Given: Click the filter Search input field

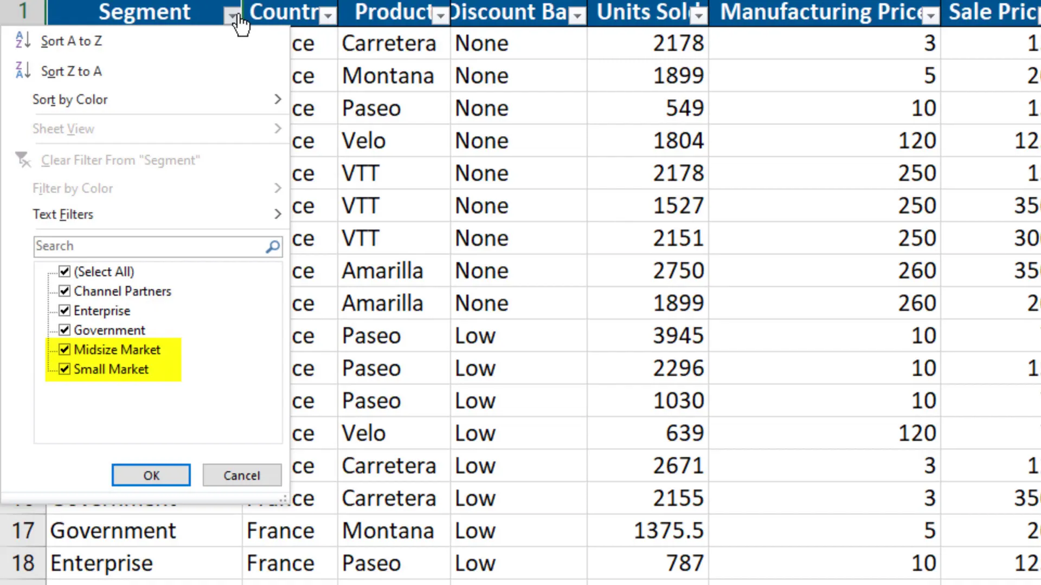Looking at the screenshot, I should click(149, 246).
